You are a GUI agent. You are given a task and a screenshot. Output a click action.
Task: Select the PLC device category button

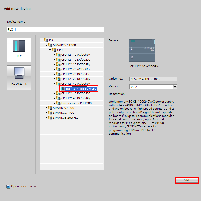coord(19,50)
